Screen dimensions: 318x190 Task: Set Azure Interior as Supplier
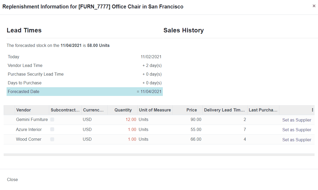pyautogui.click(x=297, y=129)
